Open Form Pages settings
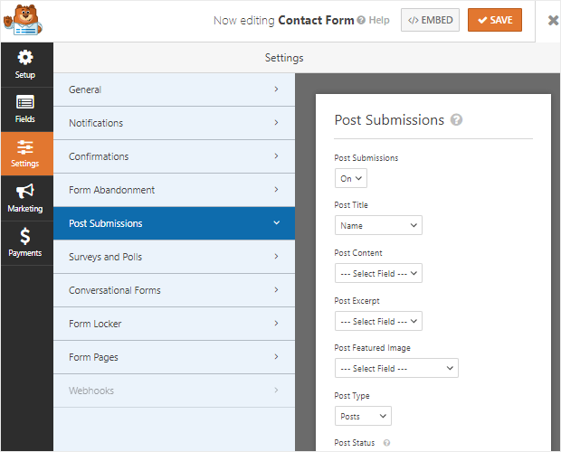 pos(175,357)
